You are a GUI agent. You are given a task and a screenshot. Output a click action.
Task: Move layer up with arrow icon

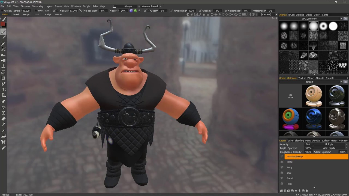(296, 191)
